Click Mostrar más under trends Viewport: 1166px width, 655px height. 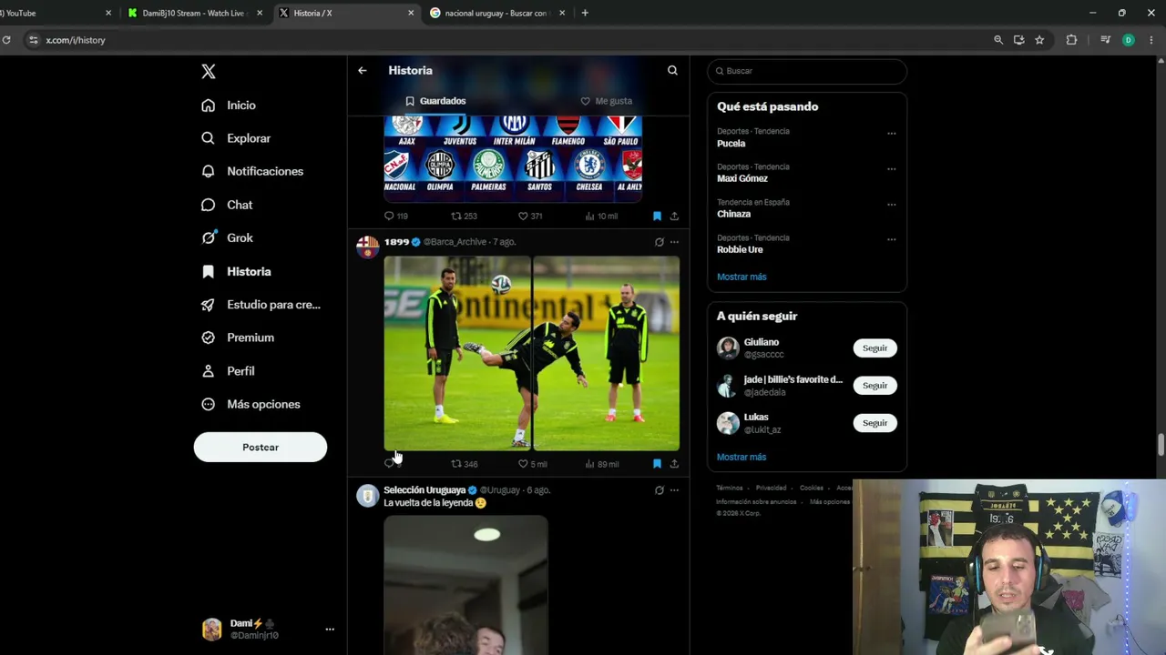coord(742,277)
